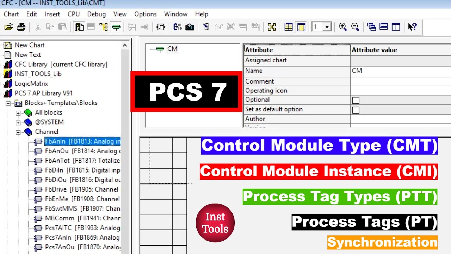Expand the @SYSTEM node
The height and width of the screenshot is (254, 451).
(18, 122)
